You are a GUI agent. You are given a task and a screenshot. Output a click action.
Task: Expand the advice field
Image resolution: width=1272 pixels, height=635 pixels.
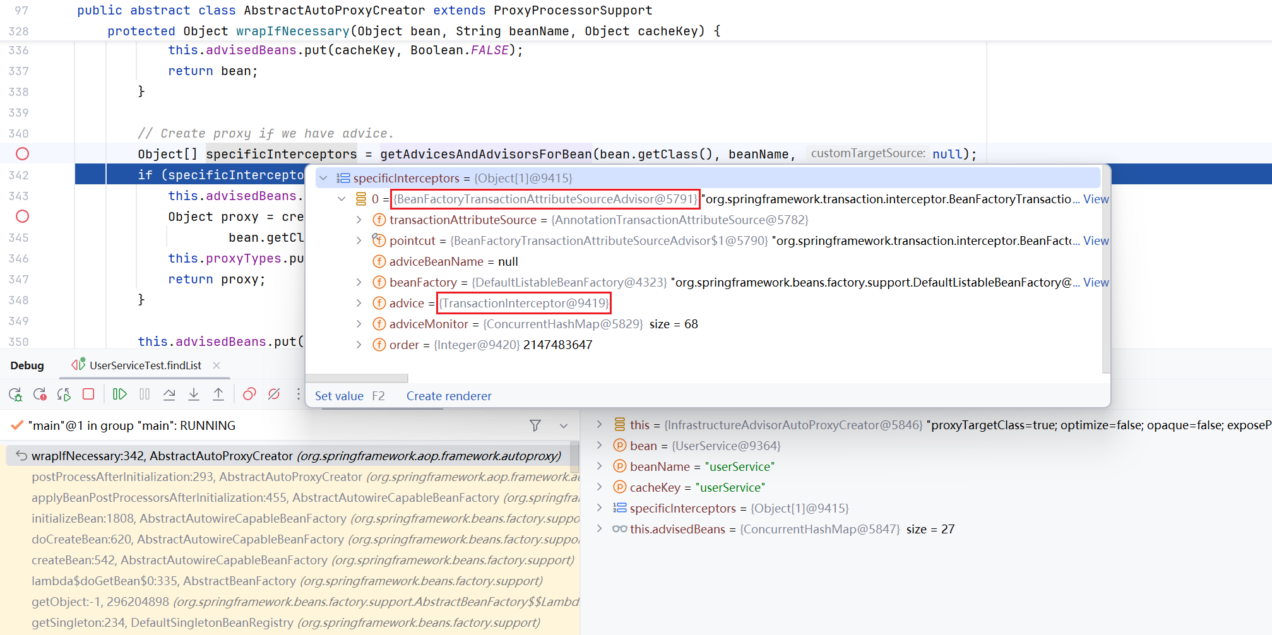pos(359,303)
